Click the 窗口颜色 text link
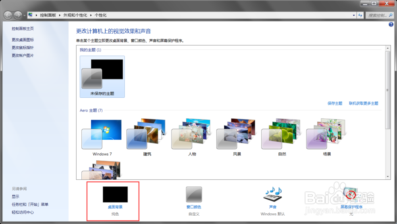 coord(194,207)
